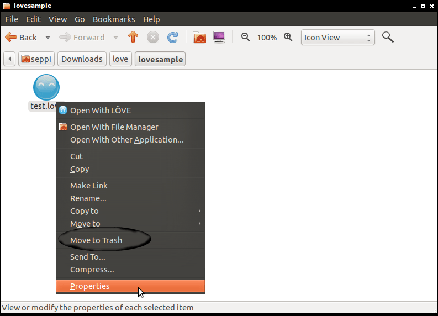
Task: Click the Reload icon in toolbar
Action: click(x=173, y=38)
